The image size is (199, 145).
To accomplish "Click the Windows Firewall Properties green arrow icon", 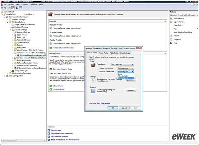I will click(51, 48).
